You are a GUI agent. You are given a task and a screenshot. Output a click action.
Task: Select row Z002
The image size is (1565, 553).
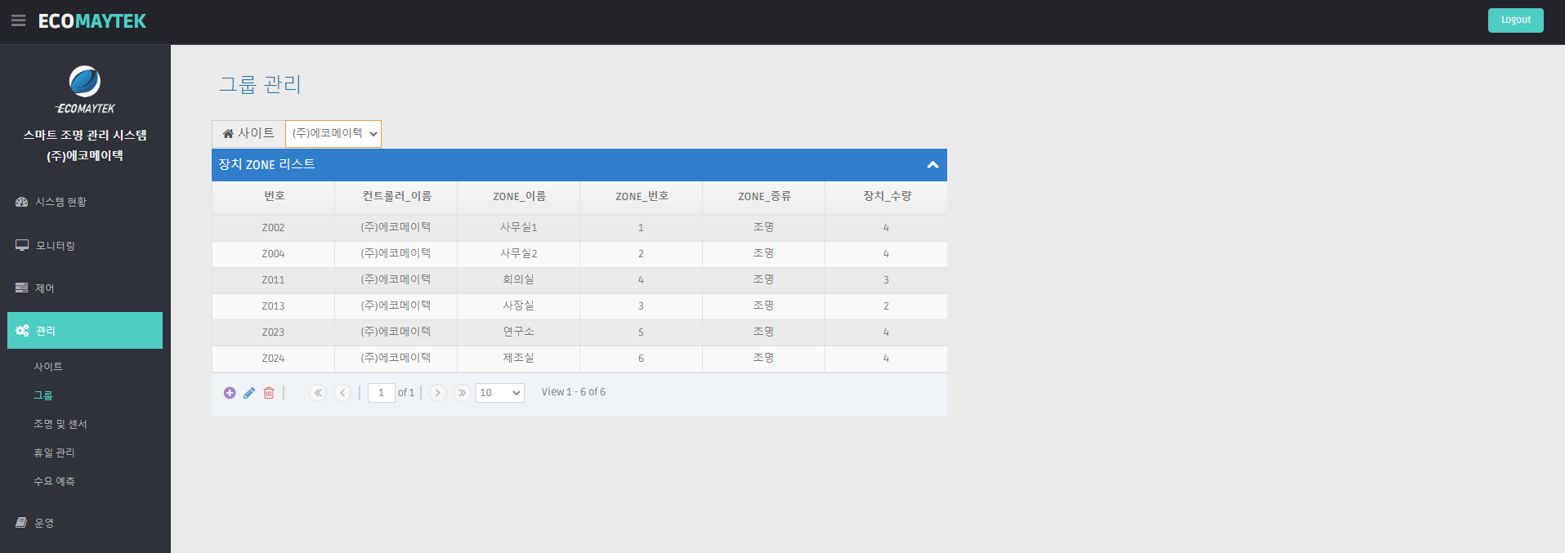click(579, 228)
